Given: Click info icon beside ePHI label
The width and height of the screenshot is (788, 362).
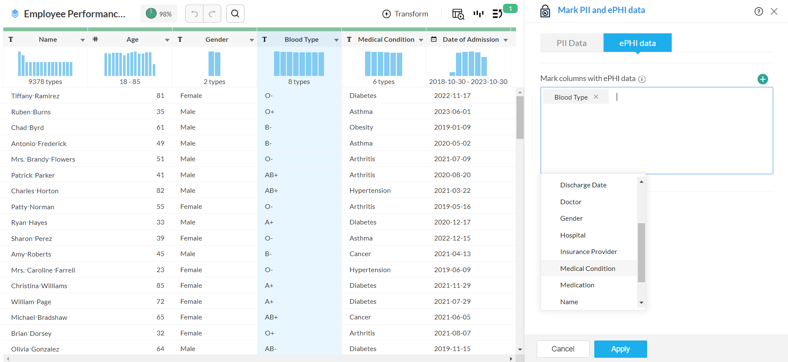Looking at the screenshot, I should coord(642,79).
